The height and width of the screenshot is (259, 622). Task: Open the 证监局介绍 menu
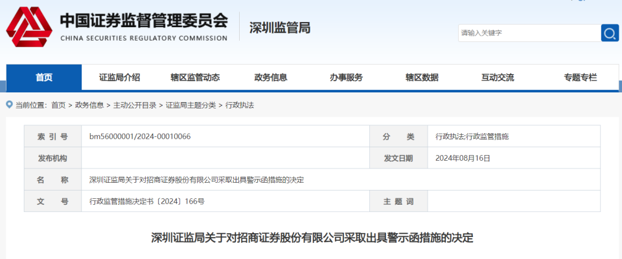pos(119,78)
